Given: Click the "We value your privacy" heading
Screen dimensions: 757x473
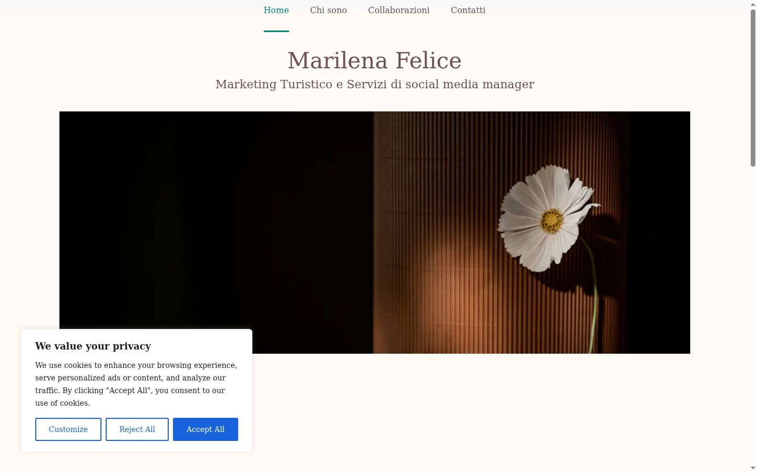Looking at the screenshot, I should 93,346.
